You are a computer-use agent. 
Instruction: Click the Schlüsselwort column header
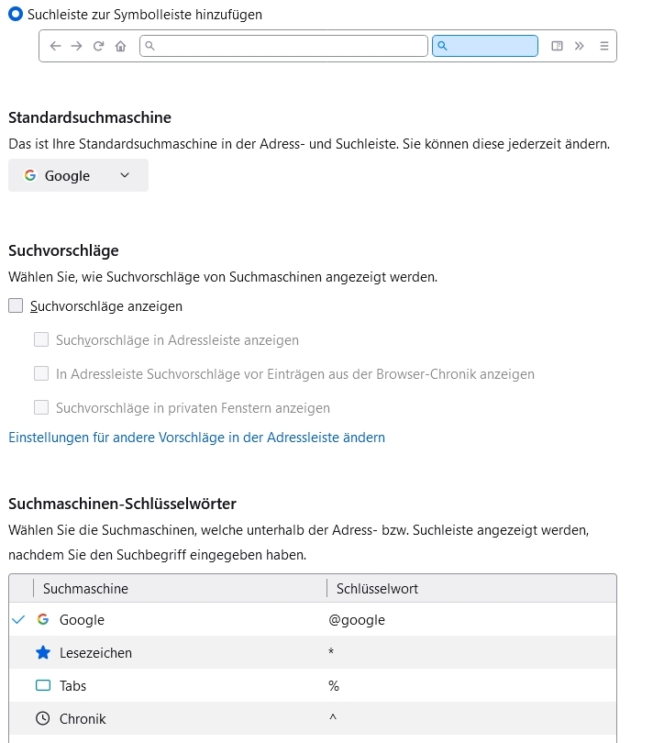tap(377, 589)
